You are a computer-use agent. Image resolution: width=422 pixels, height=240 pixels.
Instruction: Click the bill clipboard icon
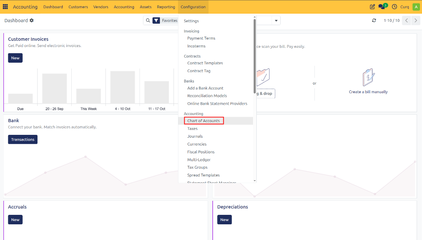368,77
